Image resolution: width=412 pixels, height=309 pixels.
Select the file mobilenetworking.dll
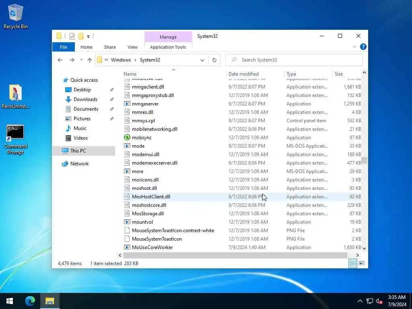click(154, 129)
